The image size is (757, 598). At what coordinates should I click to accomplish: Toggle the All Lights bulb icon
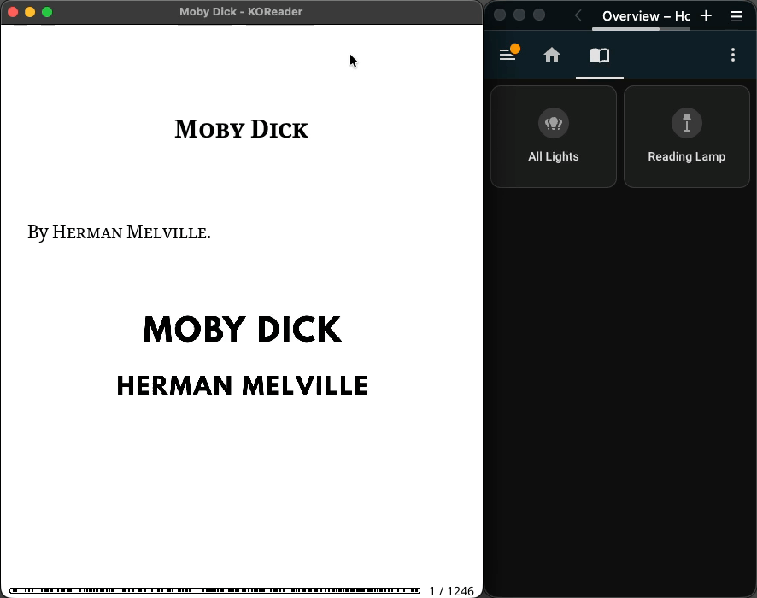pyautogui.click(x=554, y=123)
